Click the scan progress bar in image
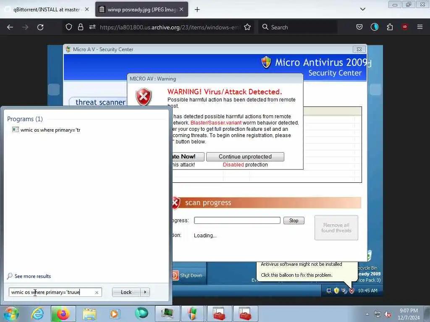 pos(237,221)
